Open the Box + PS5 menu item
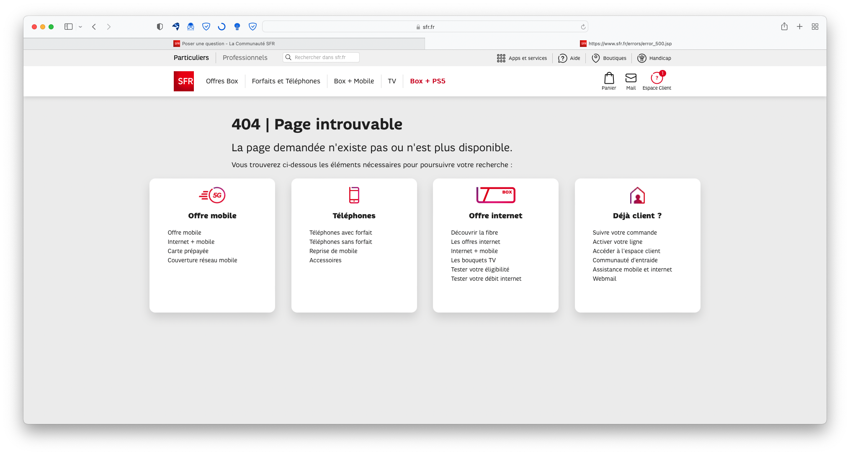 [x=428, y=81]
